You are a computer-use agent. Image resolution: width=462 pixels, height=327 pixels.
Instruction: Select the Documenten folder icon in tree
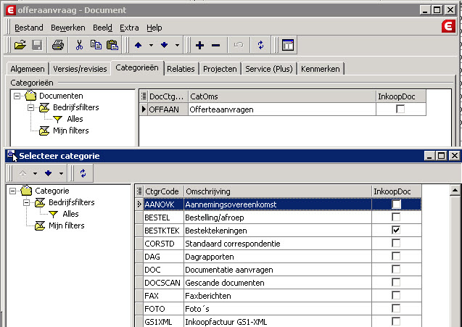[30, 96]
